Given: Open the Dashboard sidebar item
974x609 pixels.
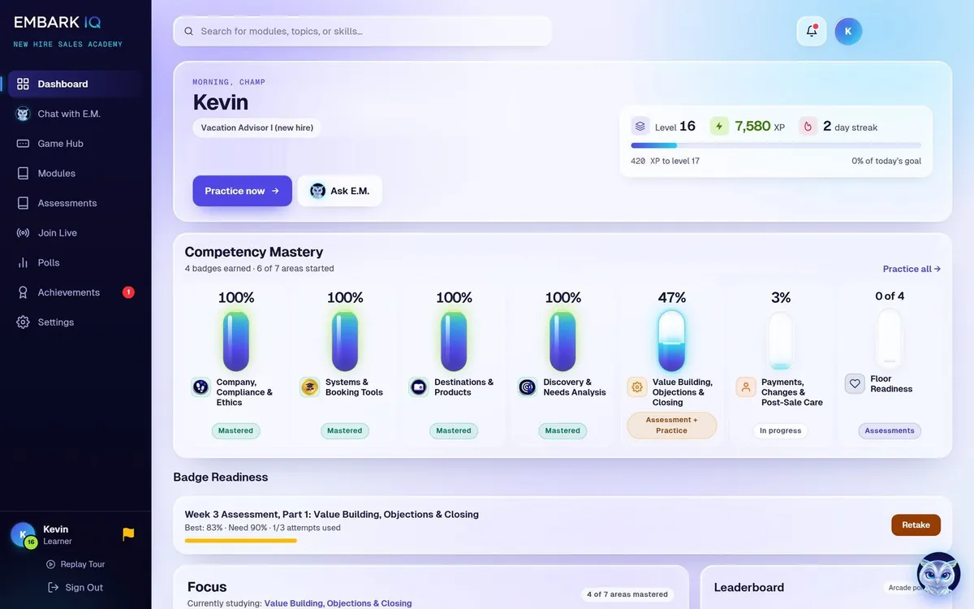Looking at the screenshot, I should (75, 84).
